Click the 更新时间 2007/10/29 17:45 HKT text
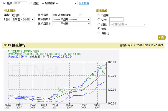 pyautogui.click(x=141, y=45)
